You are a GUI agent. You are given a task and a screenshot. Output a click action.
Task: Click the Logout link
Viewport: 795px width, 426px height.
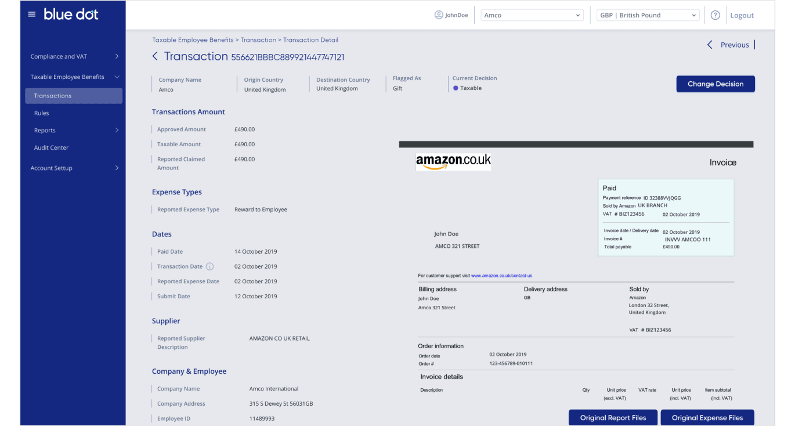point(742,16)
